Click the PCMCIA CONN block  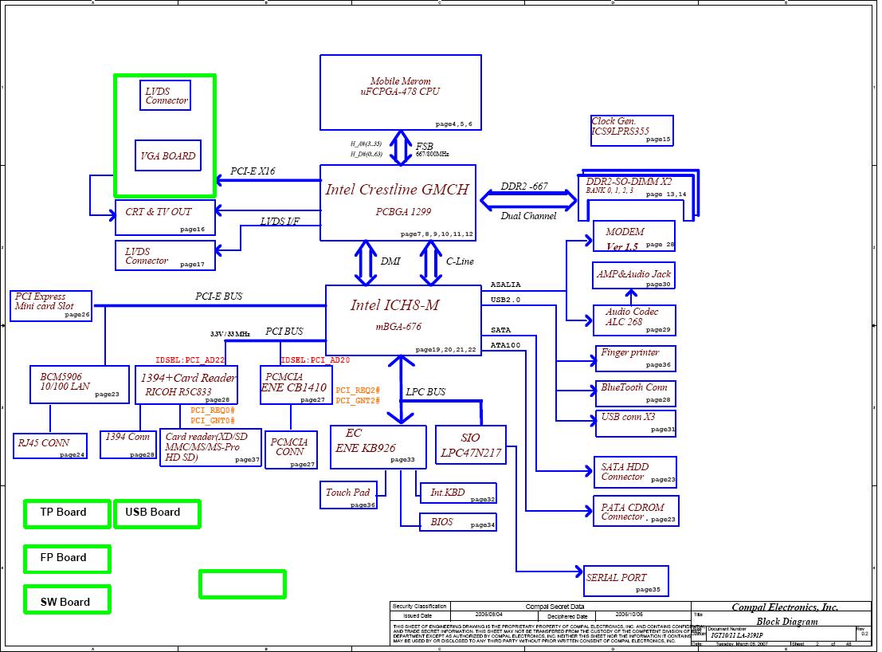tap(291, 450)
